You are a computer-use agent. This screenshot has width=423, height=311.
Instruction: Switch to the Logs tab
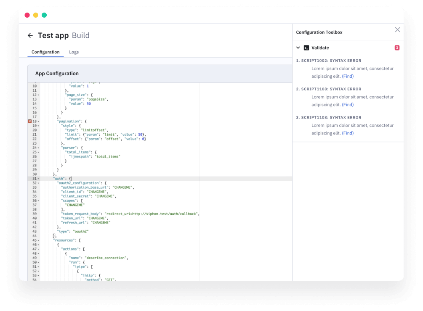(74, 52)
